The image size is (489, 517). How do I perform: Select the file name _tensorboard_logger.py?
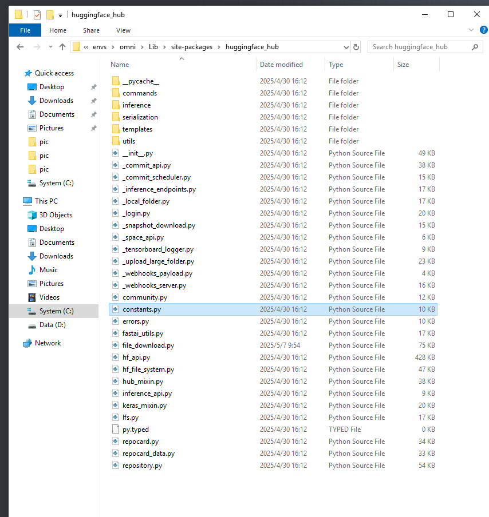click(158, 249)
